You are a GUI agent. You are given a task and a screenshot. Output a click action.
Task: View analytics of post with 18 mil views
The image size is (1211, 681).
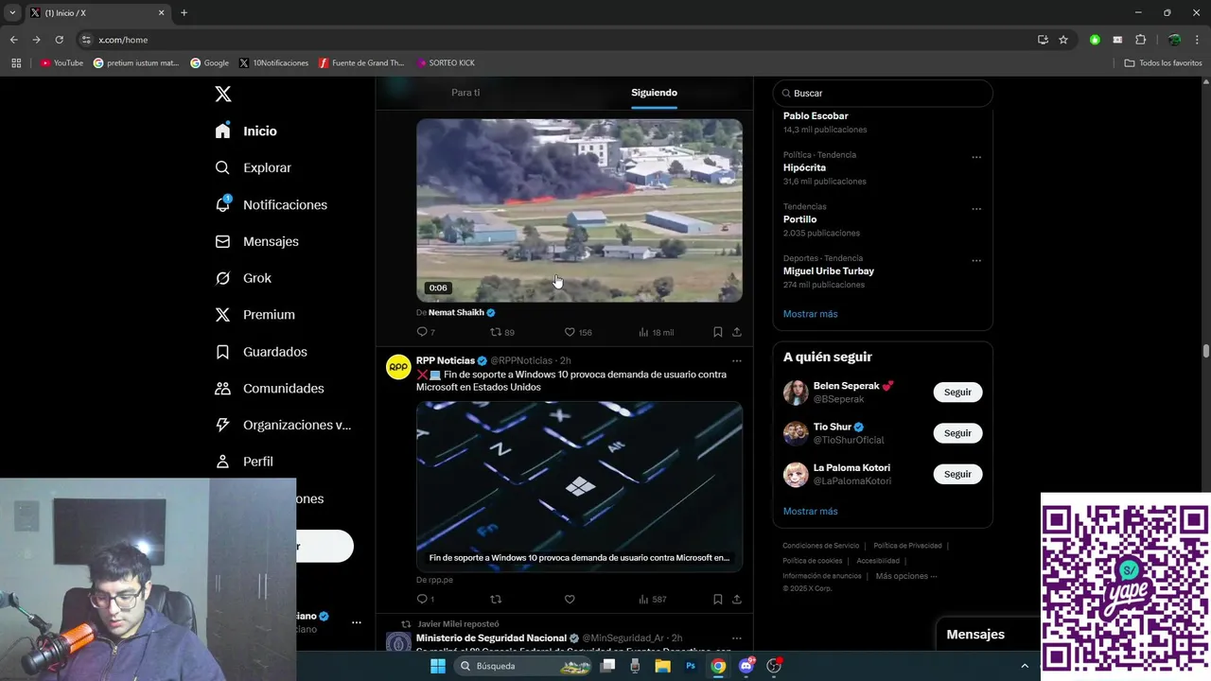pyautogui.click(x=656, y=332)
